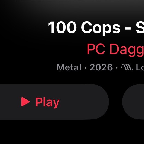Image resolution: width=144 pixels, height=144 pixels.
Task: Click the Lossless waveform icon
Action: coord(127,67)
